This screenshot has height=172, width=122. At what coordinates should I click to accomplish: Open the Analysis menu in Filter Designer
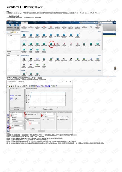pos(16,84)
